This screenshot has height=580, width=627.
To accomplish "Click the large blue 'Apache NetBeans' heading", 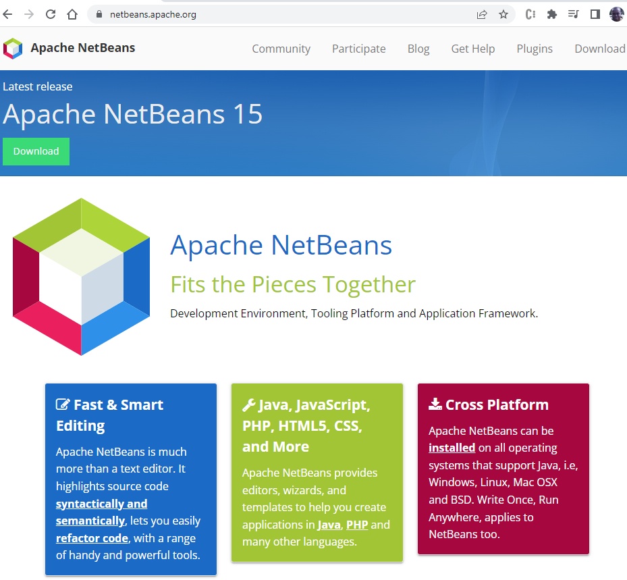I will point(281,245).
